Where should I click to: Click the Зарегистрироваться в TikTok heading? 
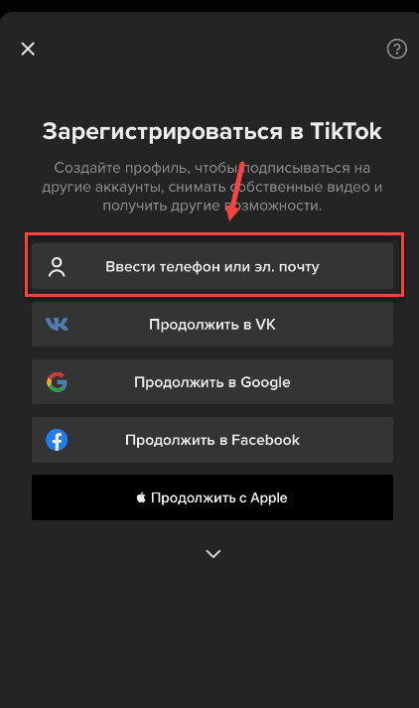pyautogui.click(x=212, y=132)
